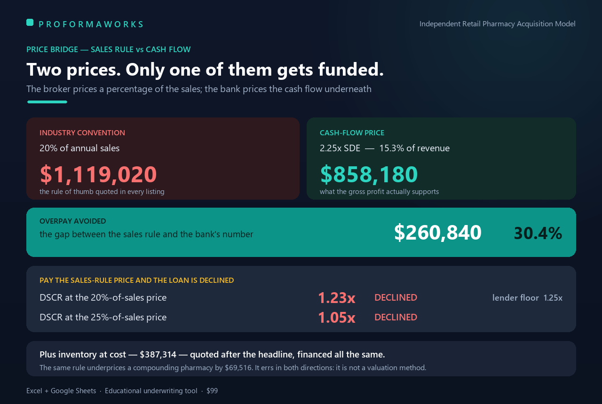Click the teal underline bar below subtitle
This screenshot has height=404, width=602.
47,102
